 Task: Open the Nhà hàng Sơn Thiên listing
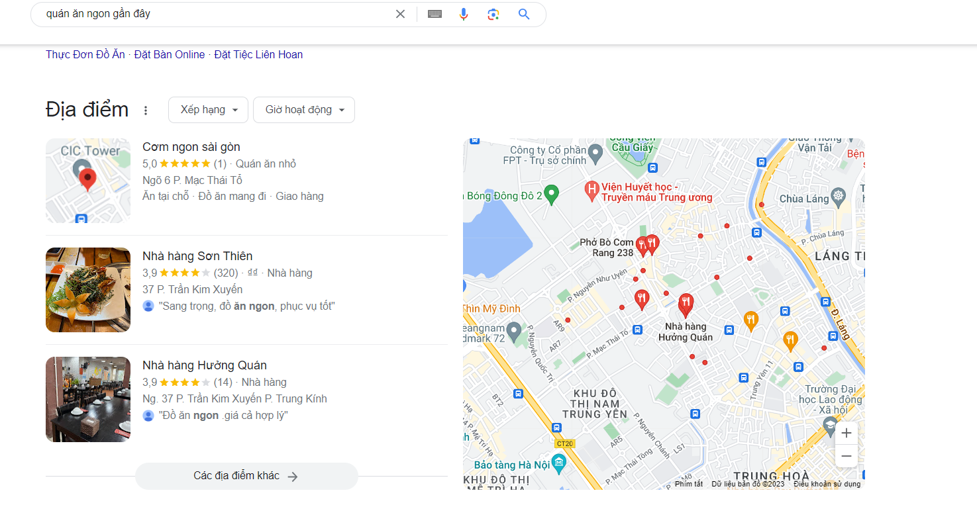(197, 256)
